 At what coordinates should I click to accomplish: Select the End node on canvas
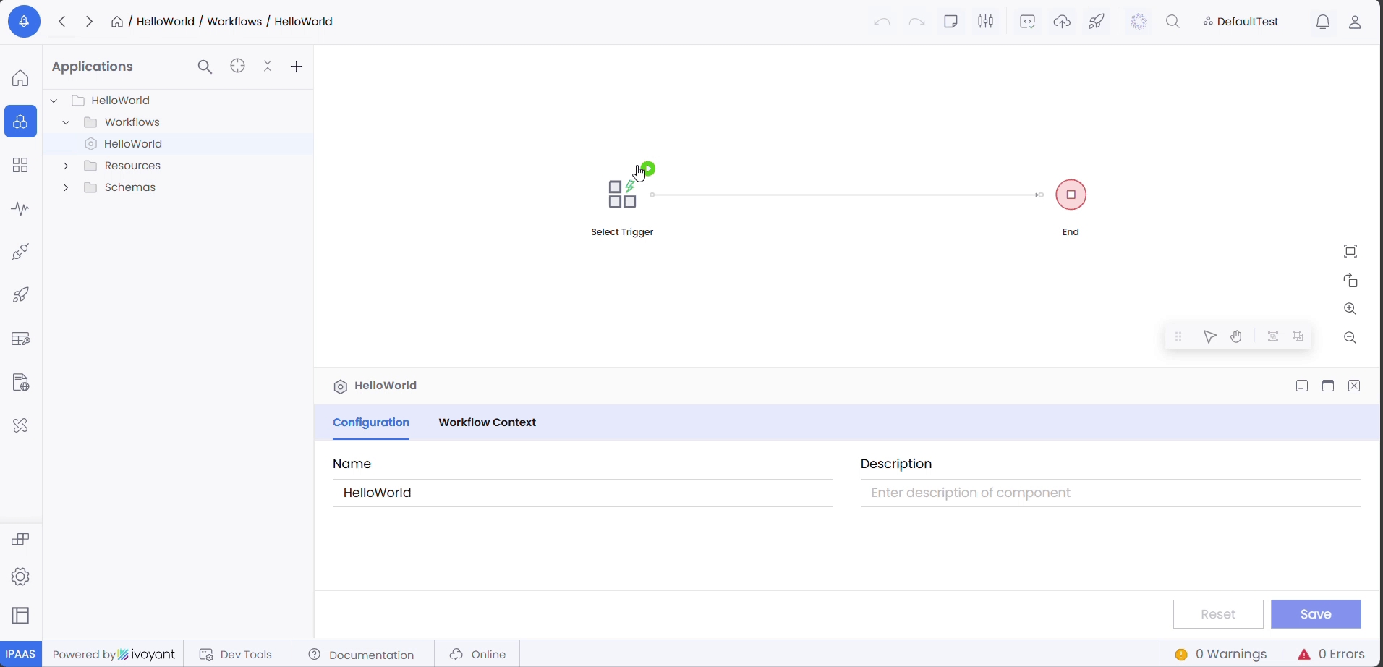click(1071, 195)
